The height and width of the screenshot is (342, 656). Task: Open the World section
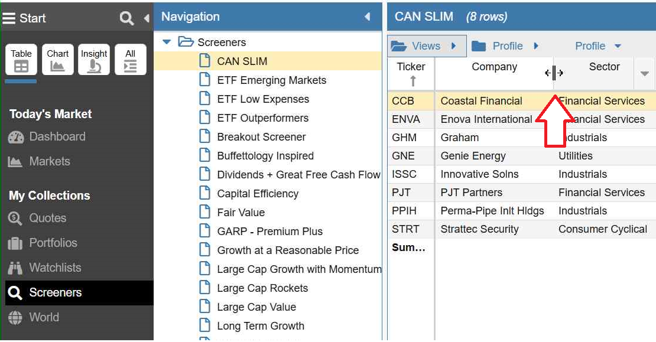click(44, 317)
